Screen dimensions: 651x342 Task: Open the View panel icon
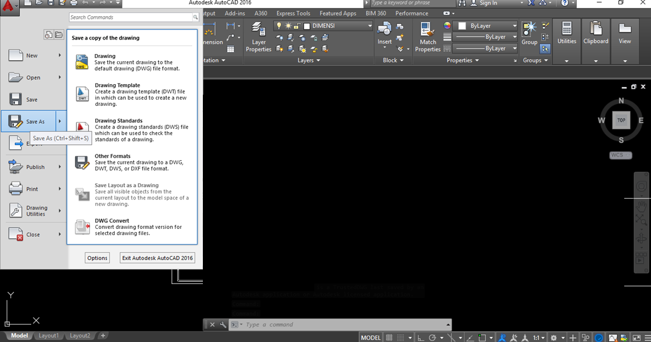pyautogui.click(x=624, y=28)
